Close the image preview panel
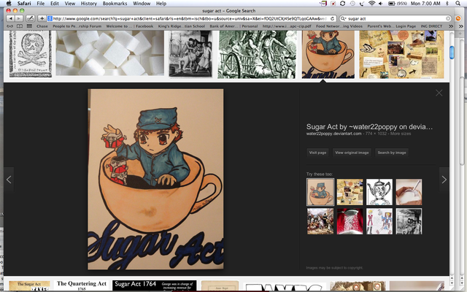The width and height of the screenshot is (467, 292). tap(439, 93)
